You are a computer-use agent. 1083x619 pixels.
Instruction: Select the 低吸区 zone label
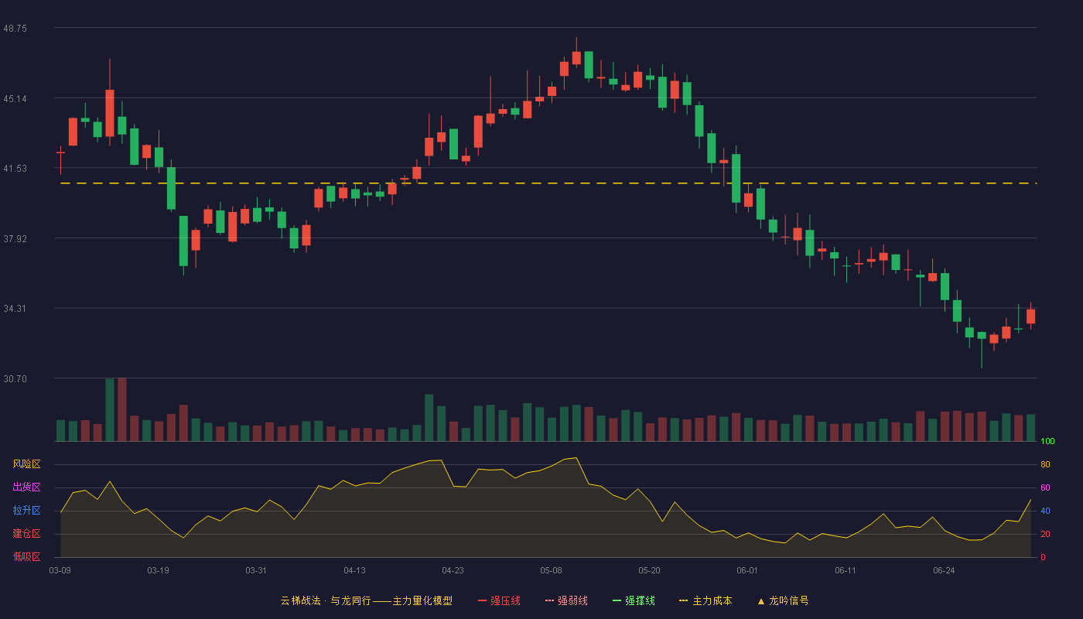(26, 556)
